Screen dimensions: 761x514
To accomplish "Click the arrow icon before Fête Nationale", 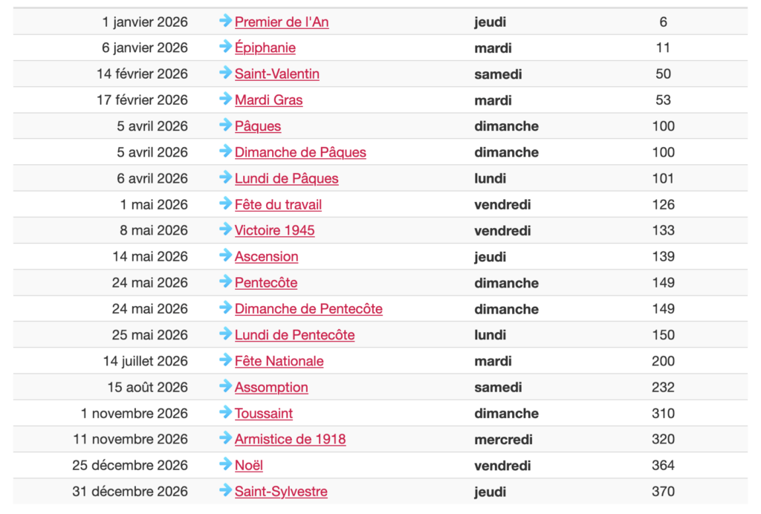I will pos(226,360).
